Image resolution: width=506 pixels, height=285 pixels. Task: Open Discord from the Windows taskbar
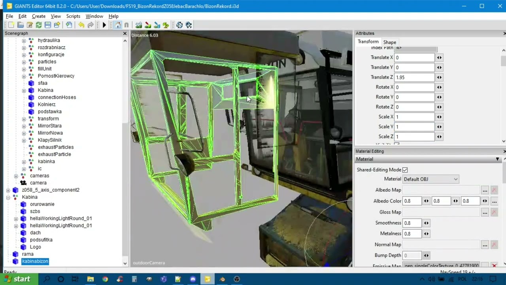[x=193, y=279]
